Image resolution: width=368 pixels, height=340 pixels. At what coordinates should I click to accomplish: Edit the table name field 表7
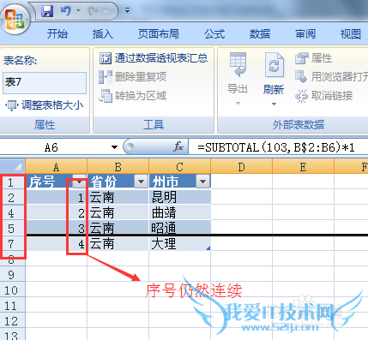[x=45, y=83]
